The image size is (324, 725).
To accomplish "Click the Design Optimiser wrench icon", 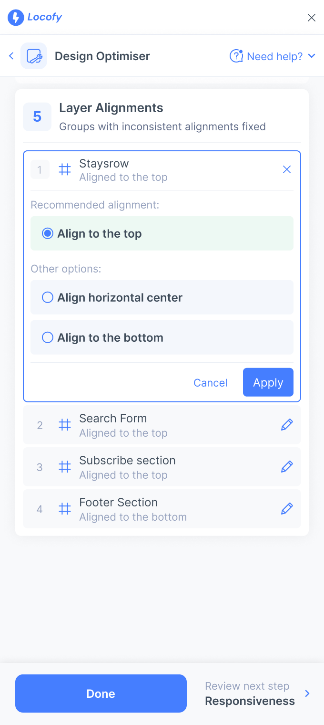I will tap(34, 56).
